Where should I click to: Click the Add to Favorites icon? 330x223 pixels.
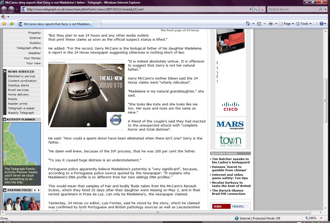[12, 24]
